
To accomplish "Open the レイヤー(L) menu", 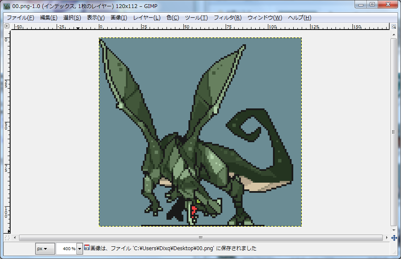I will pyautogui.click(x=147, y=17).
